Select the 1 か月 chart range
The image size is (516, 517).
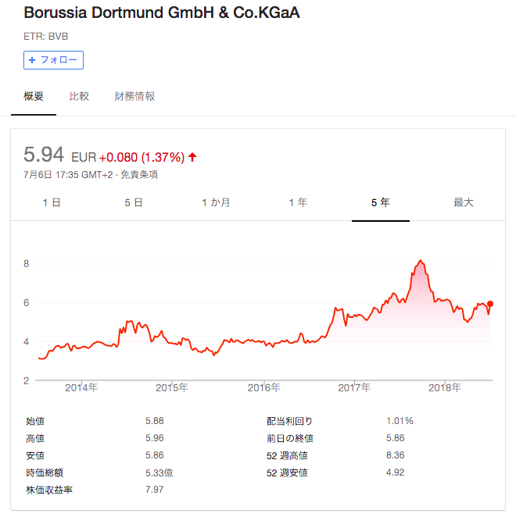[x=216, y=202]
